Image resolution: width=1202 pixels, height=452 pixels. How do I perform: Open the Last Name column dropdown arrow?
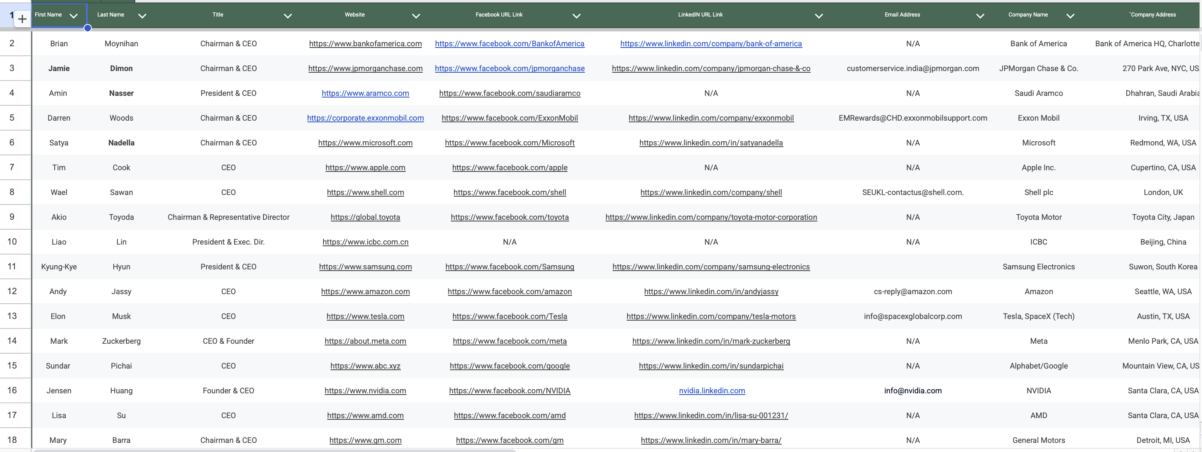pyautogui.click(x=142, y=16)
